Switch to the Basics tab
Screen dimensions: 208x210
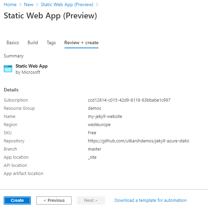point(13,43)
